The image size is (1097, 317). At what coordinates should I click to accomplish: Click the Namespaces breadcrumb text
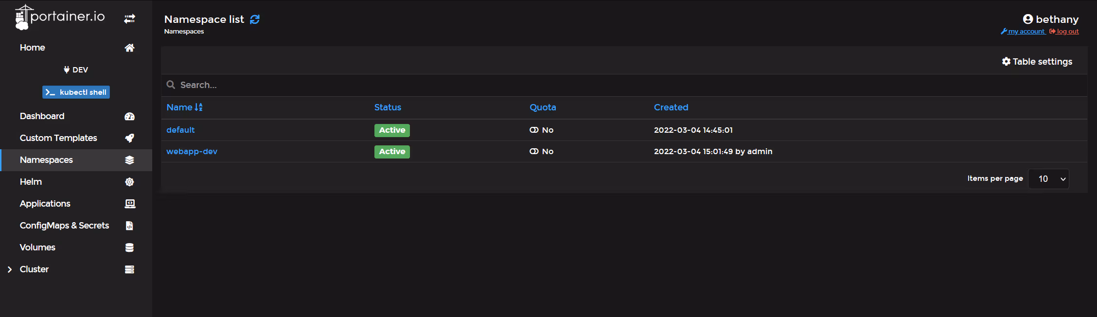[x=184, y=31]
